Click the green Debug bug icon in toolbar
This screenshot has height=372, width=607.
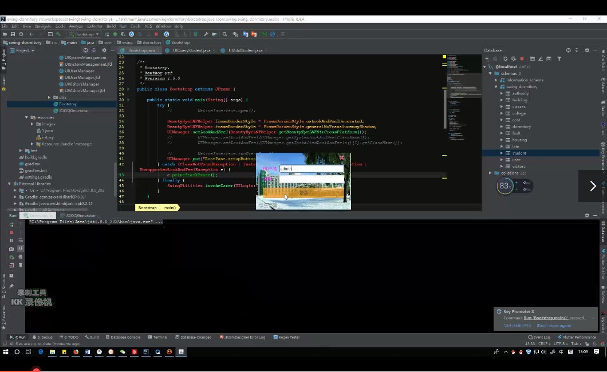[115, 34]
